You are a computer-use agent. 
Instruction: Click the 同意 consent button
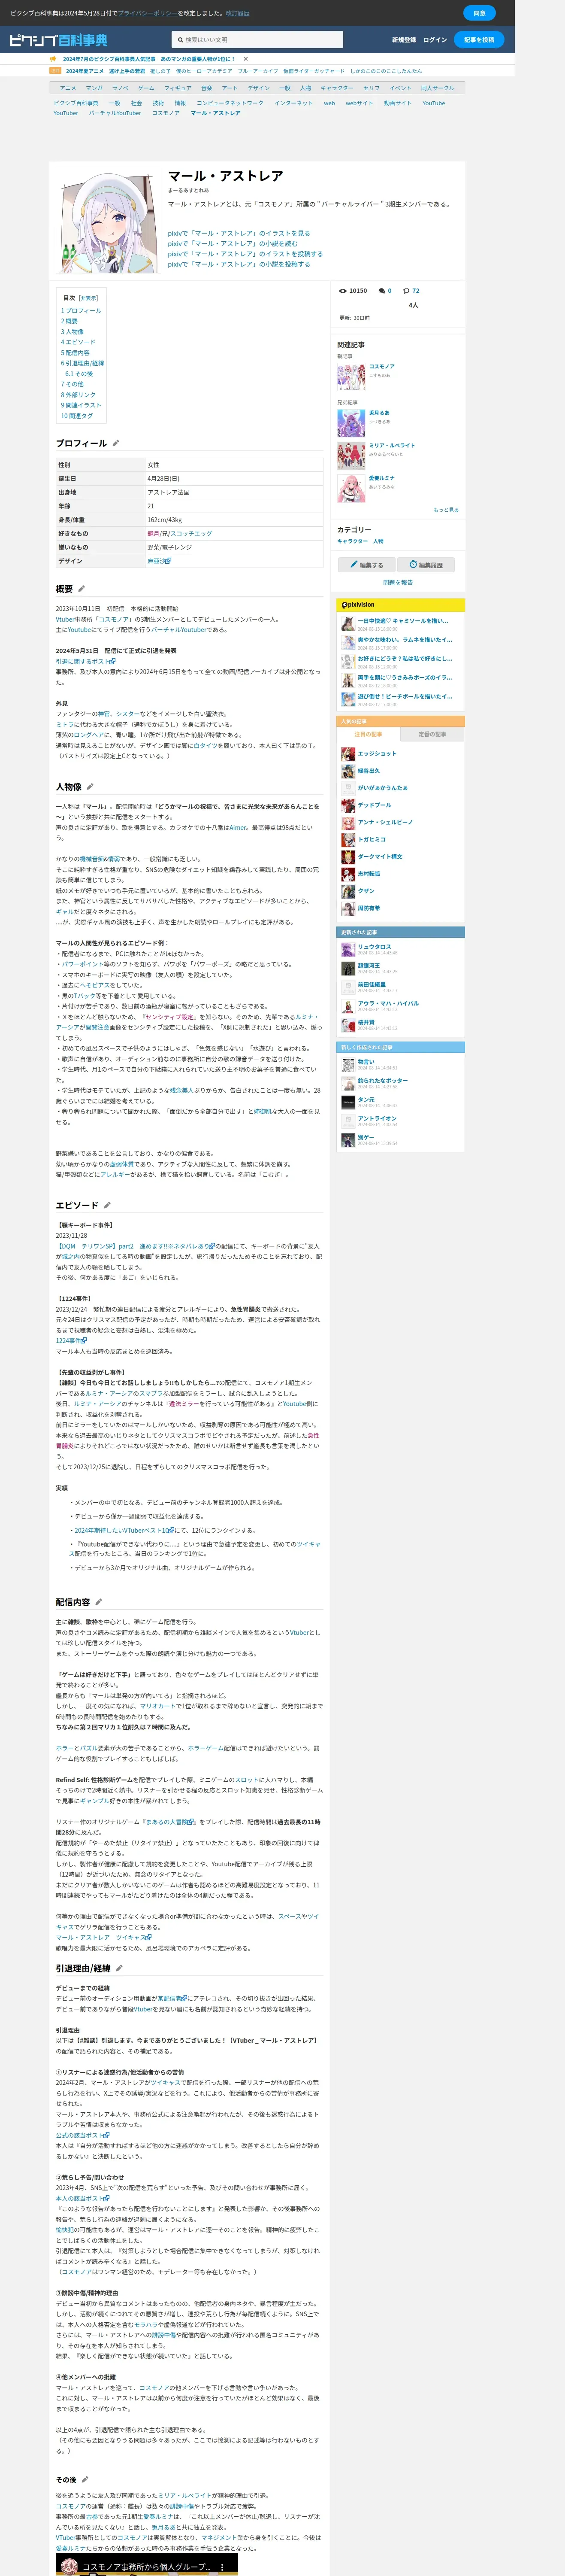click(x=479, y=13)
